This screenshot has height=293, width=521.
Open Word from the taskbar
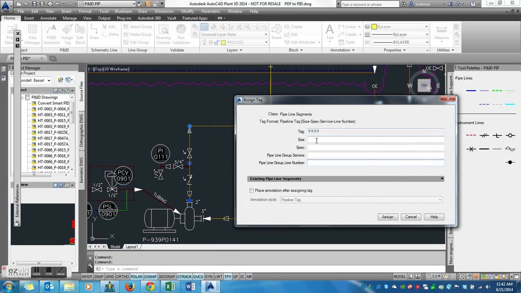point(190,286)
